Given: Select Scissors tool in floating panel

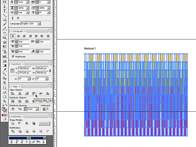Looking at the screenshot, I should (38, 142).
